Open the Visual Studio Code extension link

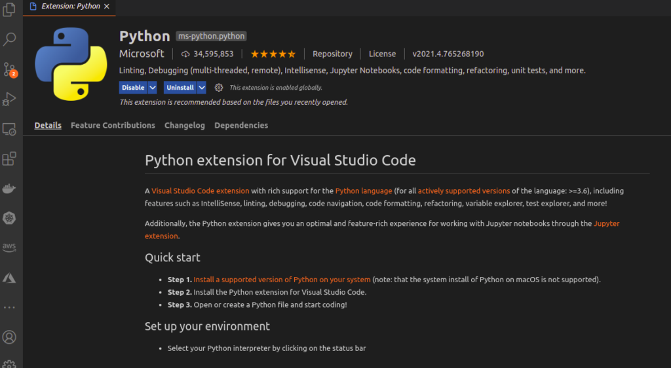click(201, 191)
